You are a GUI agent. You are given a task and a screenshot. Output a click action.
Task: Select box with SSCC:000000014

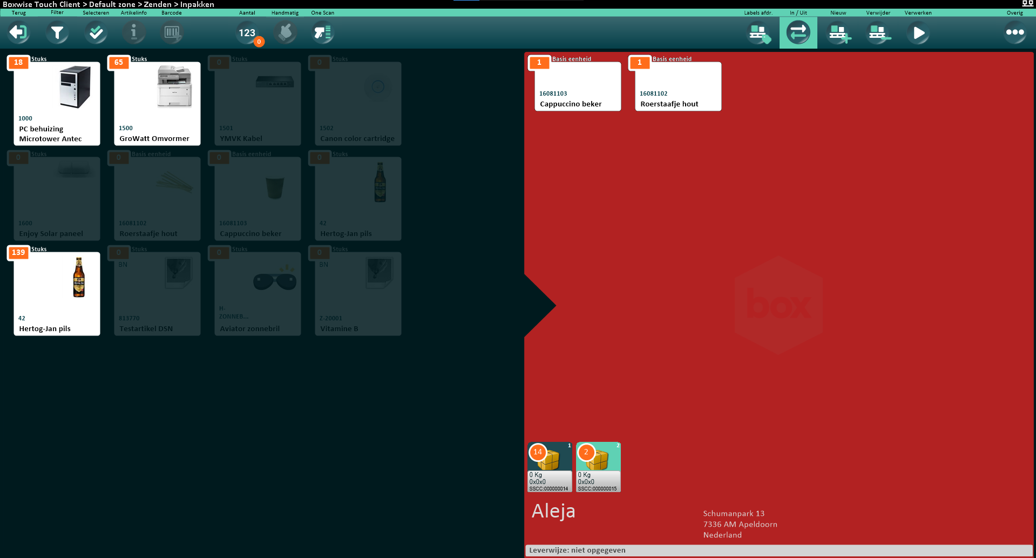550,467
